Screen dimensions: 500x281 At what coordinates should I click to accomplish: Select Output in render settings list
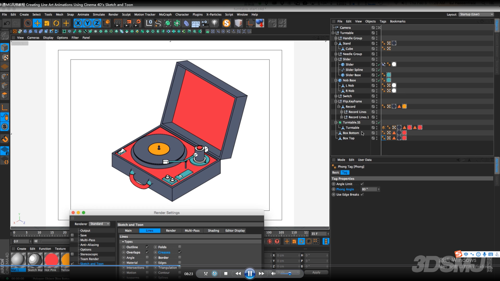pyautogui.click(x=85, y=230)
